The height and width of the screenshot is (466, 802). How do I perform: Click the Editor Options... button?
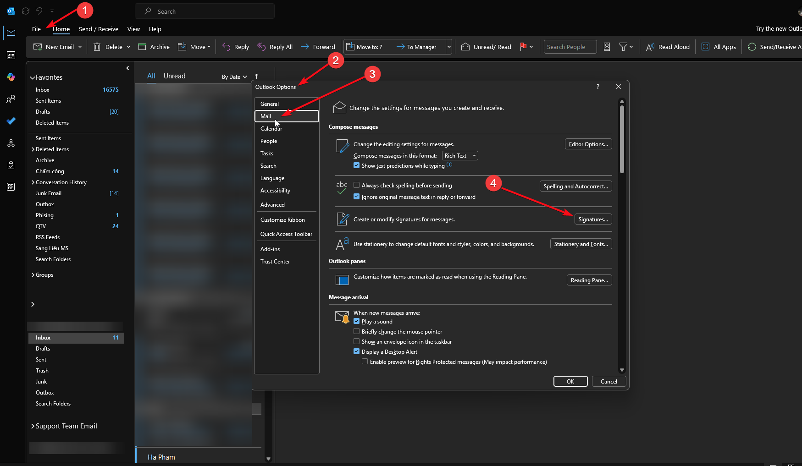[x=588, y=144]
